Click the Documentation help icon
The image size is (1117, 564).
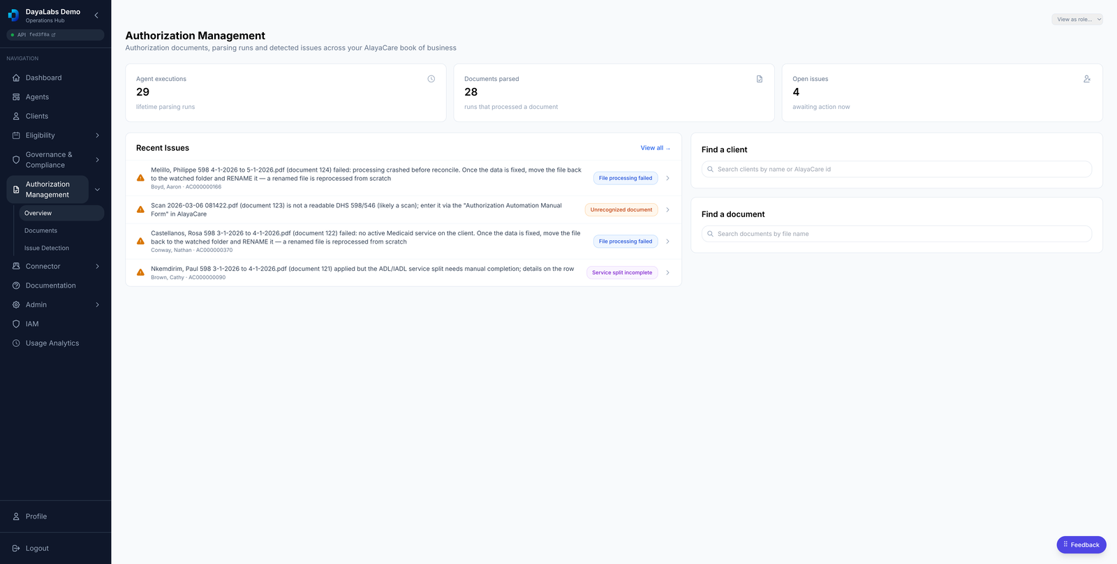16,285
